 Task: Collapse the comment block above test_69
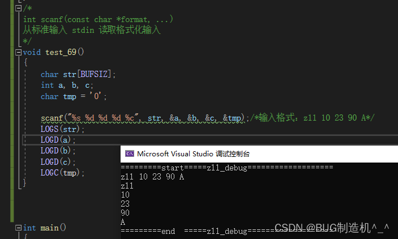(x=18, y=8)
